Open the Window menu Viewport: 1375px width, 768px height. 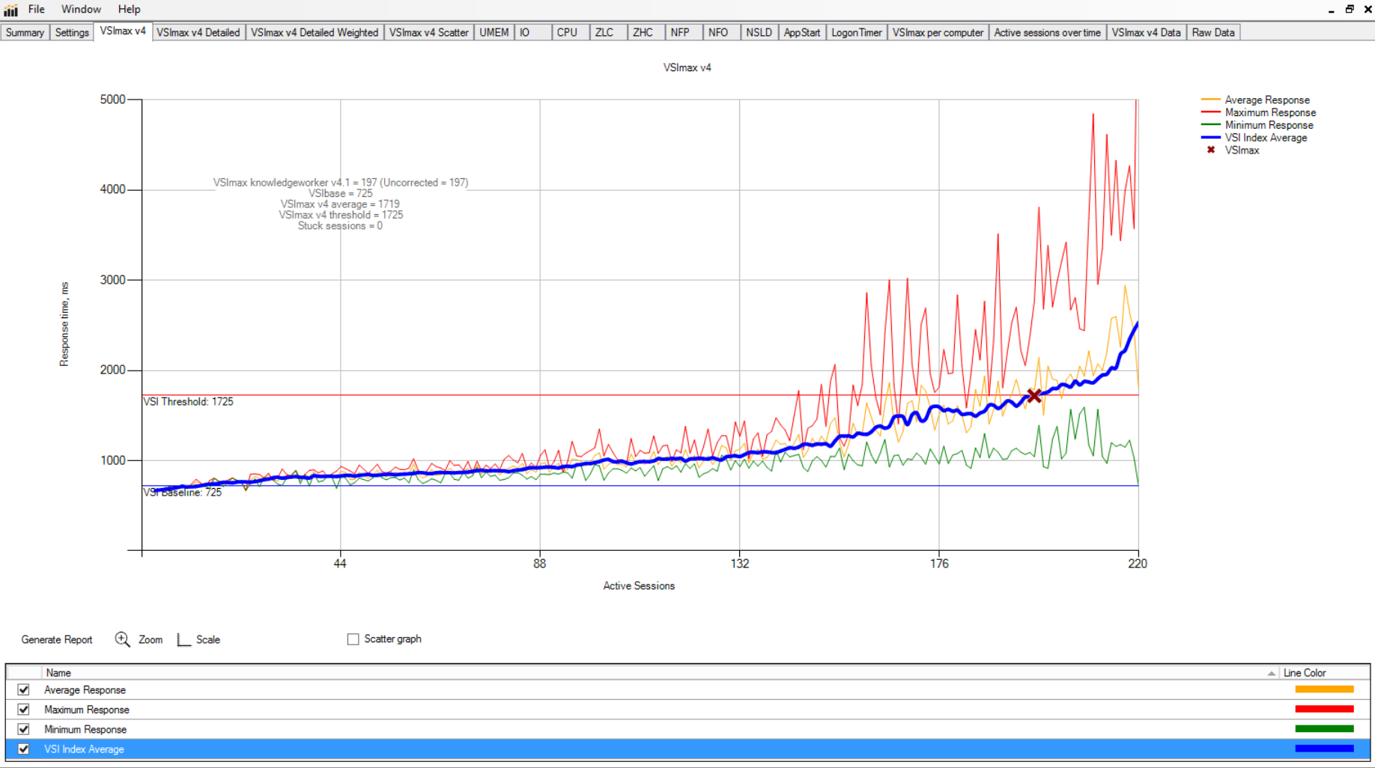[81, 10]
